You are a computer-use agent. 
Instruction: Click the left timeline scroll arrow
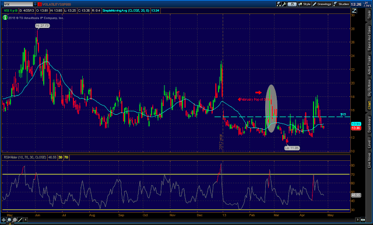(26, 220)
